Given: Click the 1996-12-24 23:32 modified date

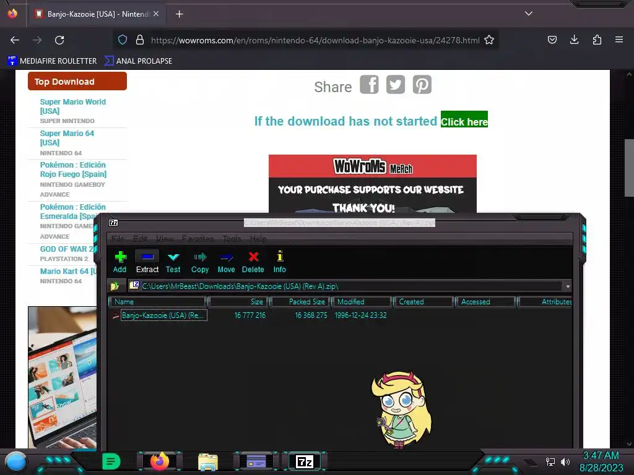Looking at the screenshot, I should tap(361, 315).
